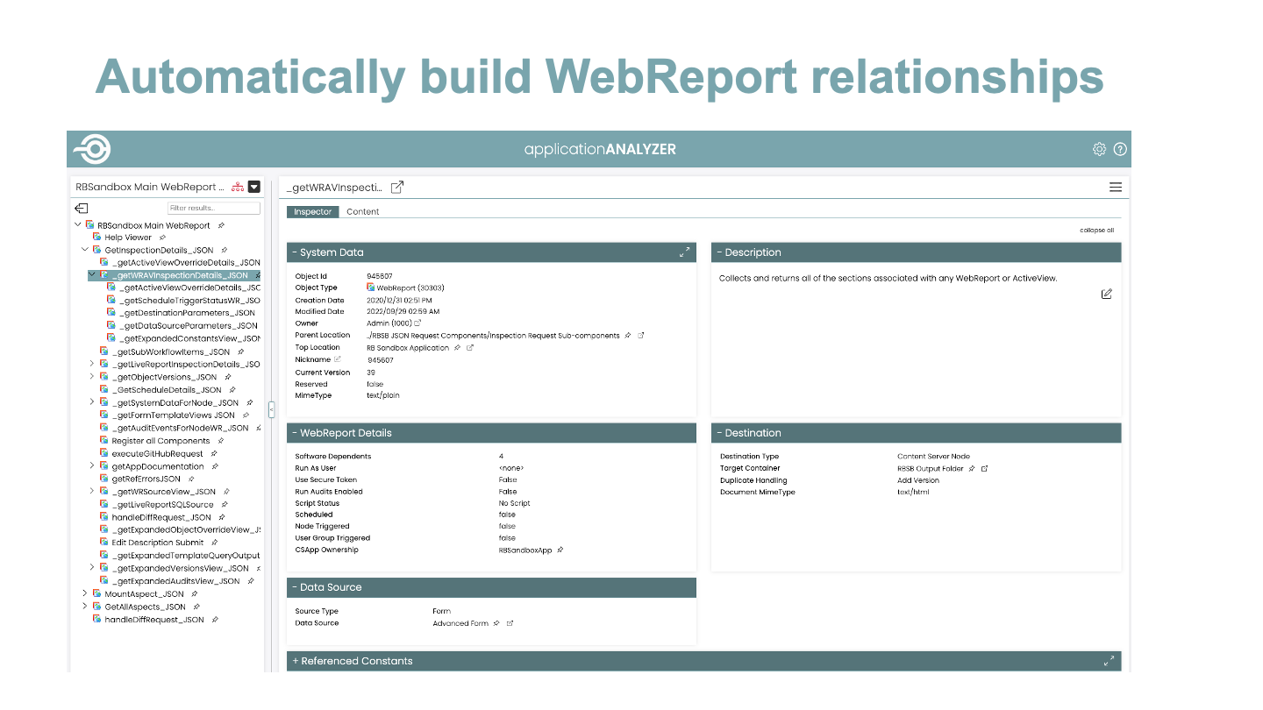This screenshot has height=710, width=1263.
Task: Select _getDataSourceParameters_JSON tree item
Action: 189,326
